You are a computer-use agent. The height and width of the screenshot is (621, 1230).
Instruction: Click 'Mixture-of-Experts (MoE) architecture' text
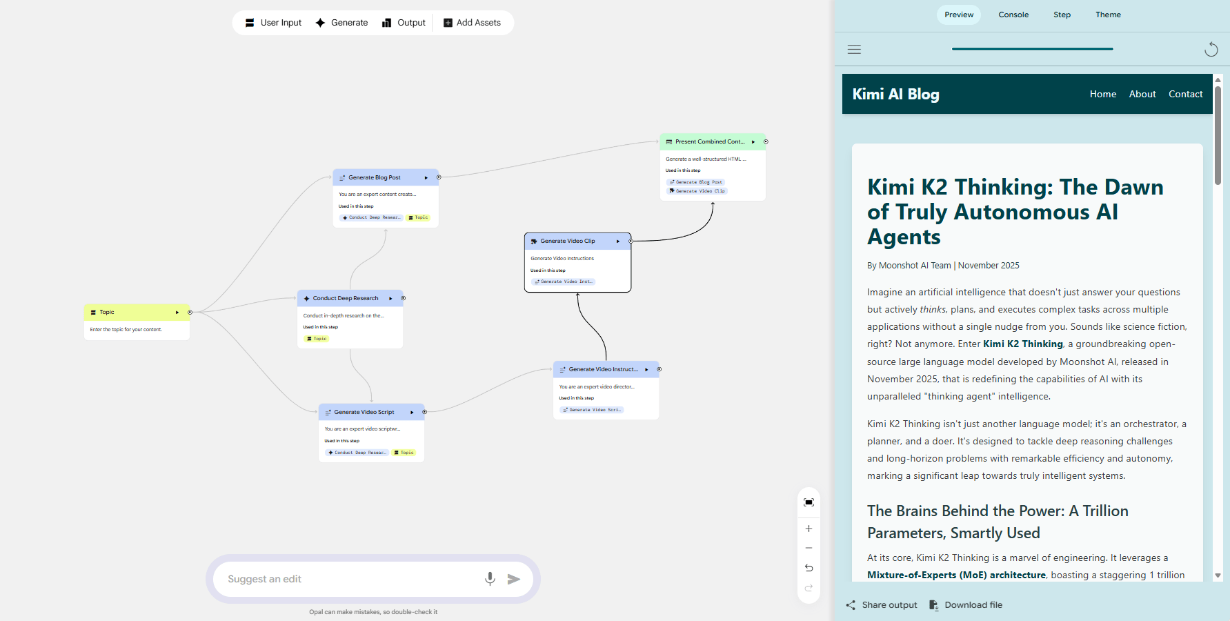957,575
